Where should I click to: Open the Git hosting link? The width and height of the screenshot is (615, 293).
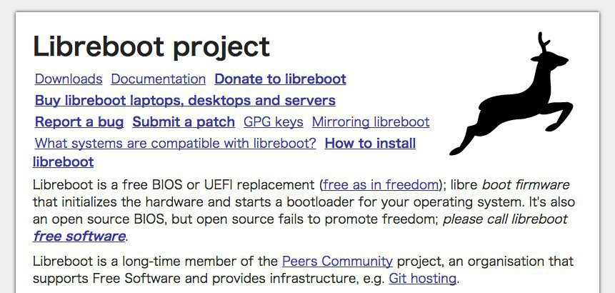[422, 279]
